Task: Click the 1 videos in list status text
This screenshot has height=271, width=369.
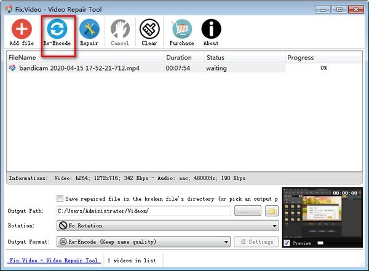Action: 132,261
